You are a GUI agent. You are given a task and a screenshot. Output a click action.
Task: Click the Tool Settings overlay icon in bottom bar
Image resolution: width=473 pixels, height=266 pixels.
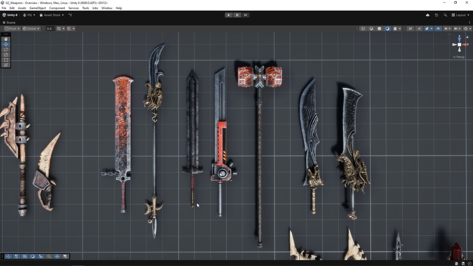coord(17,256)
